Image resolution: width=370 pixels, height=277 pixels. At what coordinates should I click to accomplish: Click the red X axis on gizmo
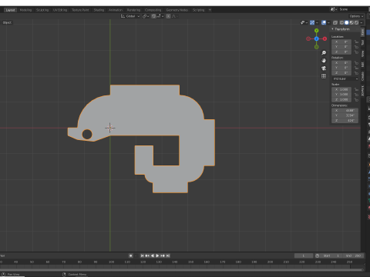click(x=325, y=38)
